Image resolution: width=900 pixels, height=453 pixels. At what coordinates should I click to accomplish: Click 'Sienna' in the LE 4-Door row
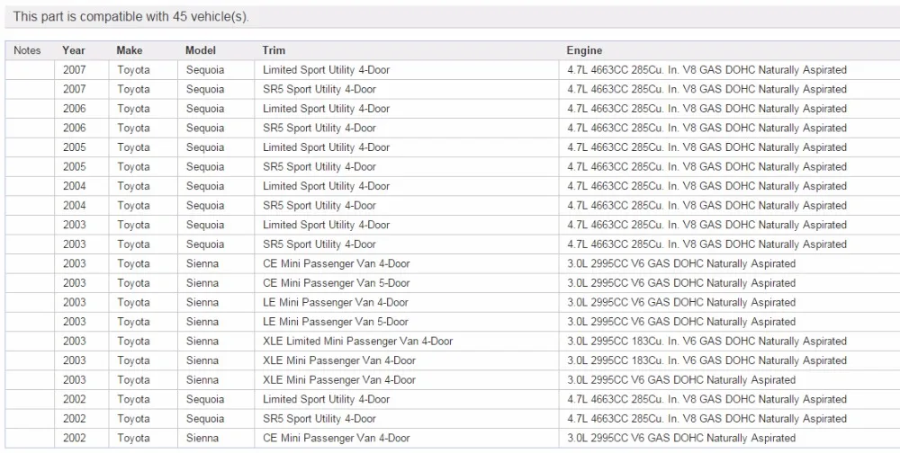click(x=202, y=302)
